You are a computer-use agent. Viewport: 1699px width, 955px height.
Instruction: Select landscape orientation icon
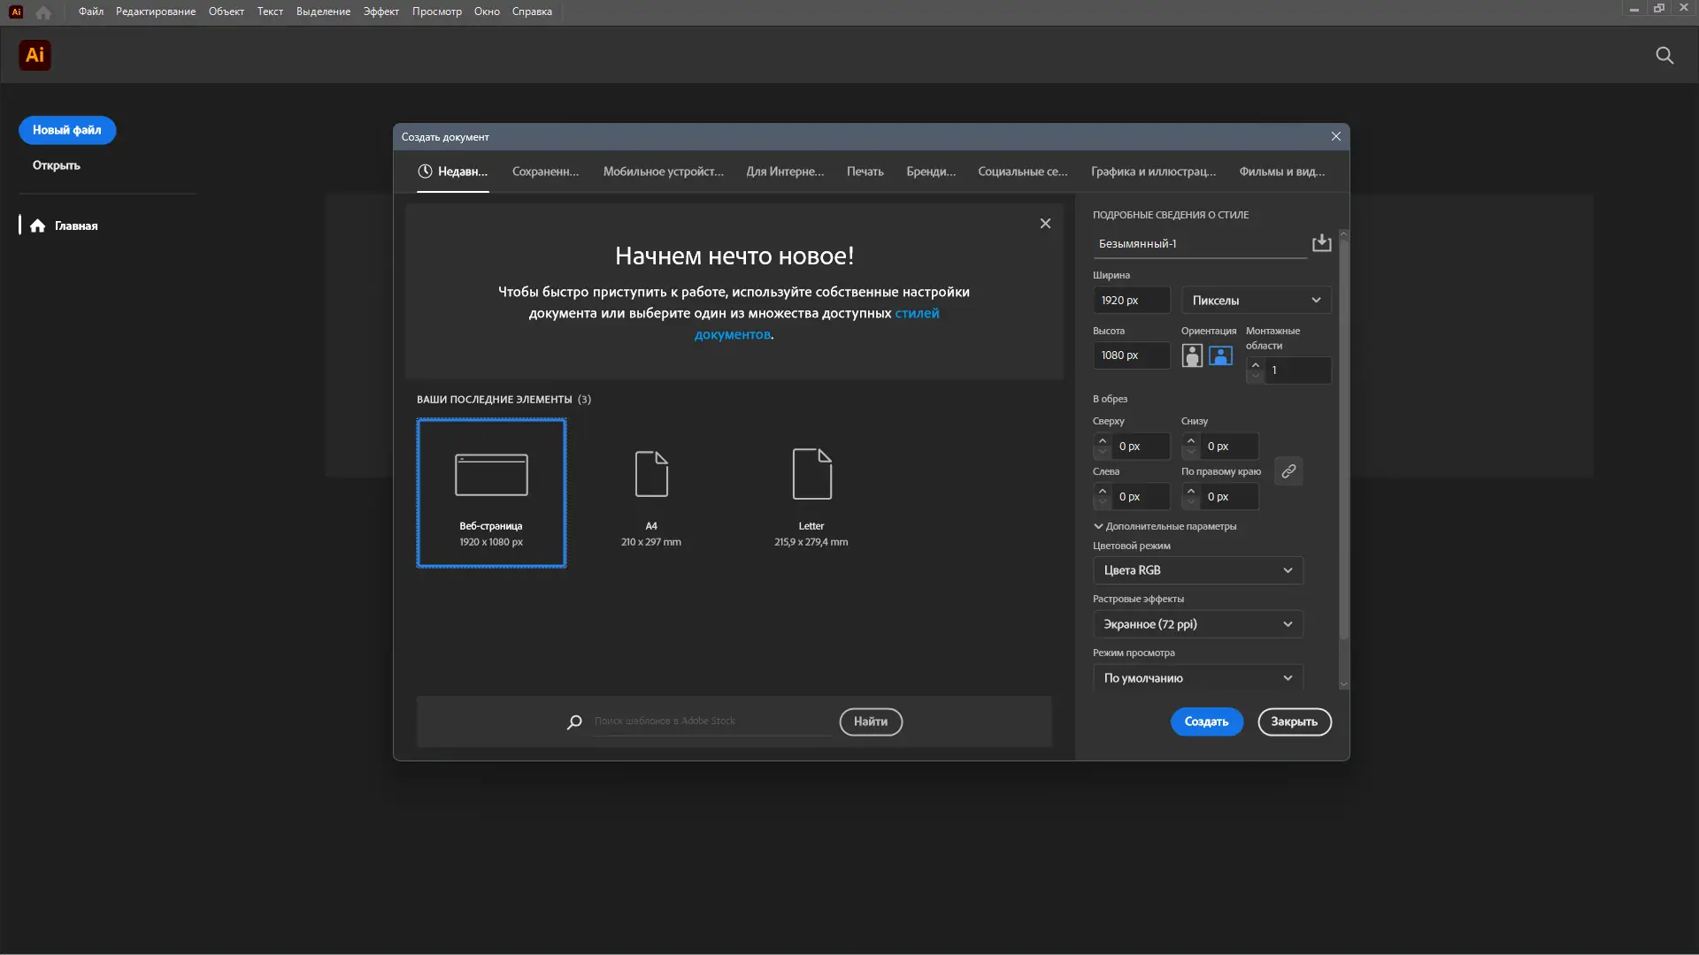(x=1220, y=355)
